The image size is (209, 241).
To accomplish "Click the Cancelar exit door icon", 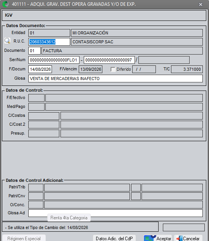I will [179, 238].
